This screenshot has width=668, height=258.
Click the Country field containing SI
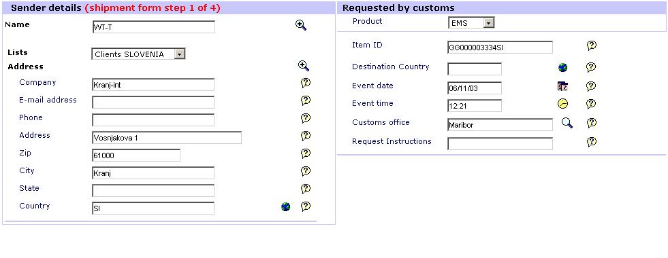click(153, 208)
